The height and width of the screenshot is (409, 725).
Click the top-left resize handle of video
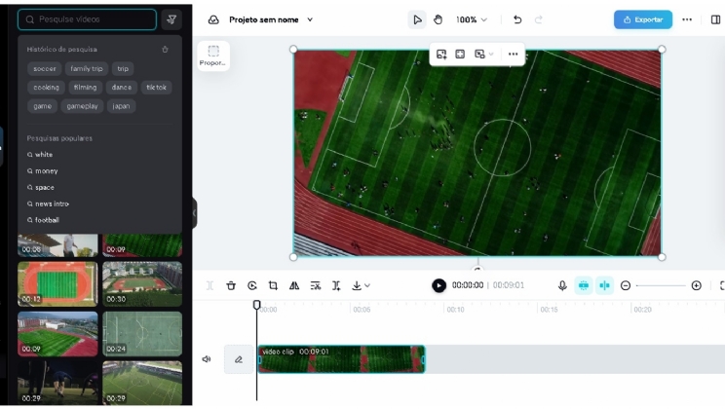click(x=293, y=50)
